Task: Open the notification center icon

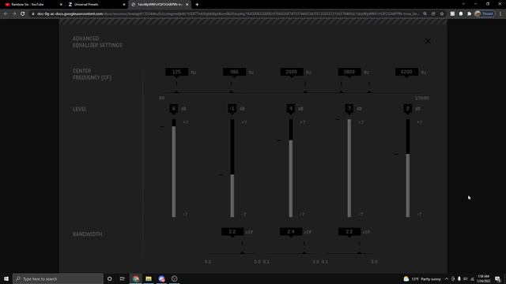Action: click(497, 278)
